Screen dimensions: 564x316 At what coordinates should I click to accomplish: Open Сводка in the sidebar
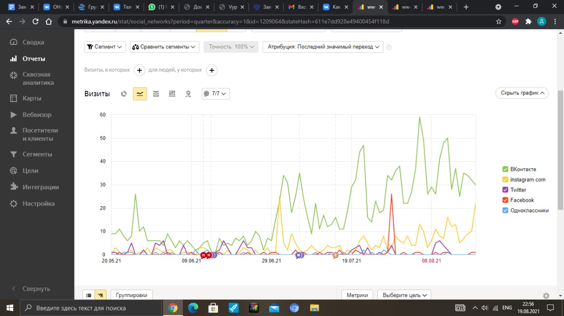[x=33, y=42]
